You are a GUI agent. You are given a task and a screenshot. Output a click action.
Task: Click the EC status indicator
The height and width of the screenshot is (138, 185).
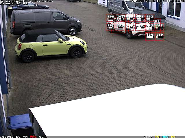point(18,137)
